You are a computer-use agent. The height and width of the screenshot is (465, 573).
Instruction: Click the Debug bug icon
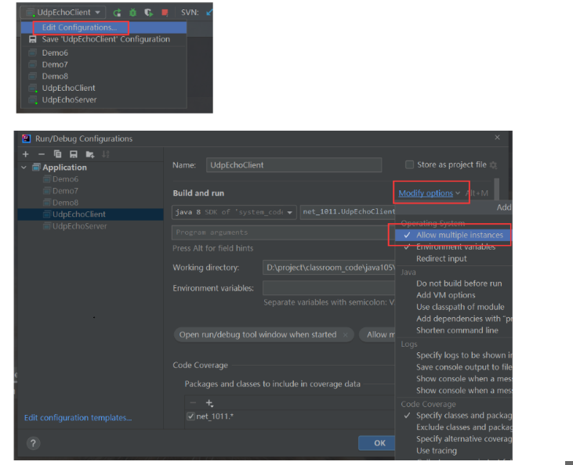click(132, 13)
